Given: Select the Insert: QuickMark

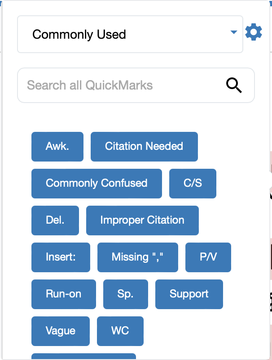Looking at the screenshot, I should [61, 257].
